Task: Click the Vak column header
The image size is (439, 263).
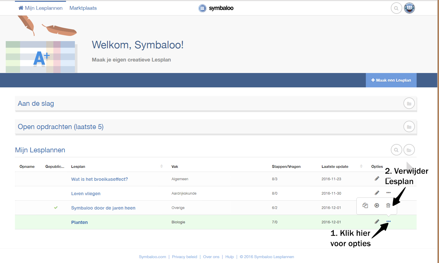Action: pos(175,166)
